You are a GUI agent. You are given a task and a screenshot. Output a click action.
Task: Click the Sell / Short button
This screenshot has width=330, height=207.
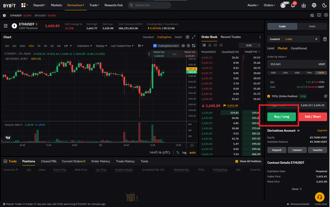tap(313, 117)
